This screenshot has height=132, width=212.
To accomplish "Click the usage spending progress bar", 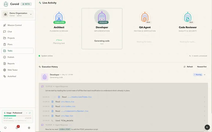I will (17, 116).
